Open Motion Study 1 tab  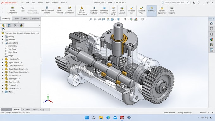pos(39,109)
